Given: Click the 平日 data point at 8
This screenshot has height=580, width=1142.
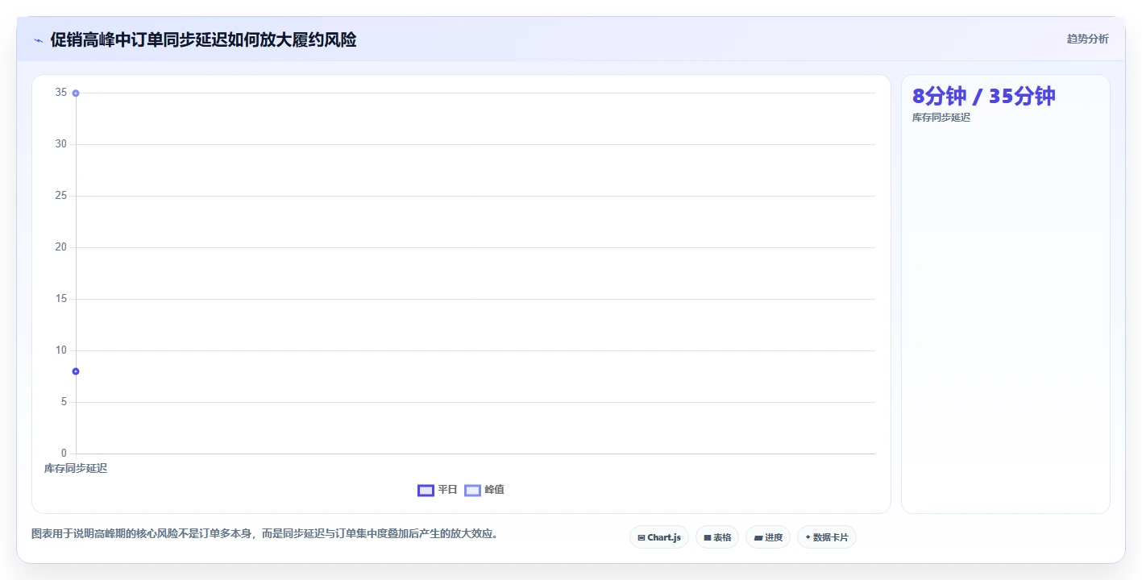Looking at the screenshot, I should [76, 371].
